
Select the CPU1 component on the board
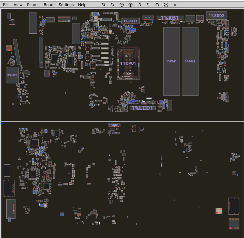tap(128, 63)
